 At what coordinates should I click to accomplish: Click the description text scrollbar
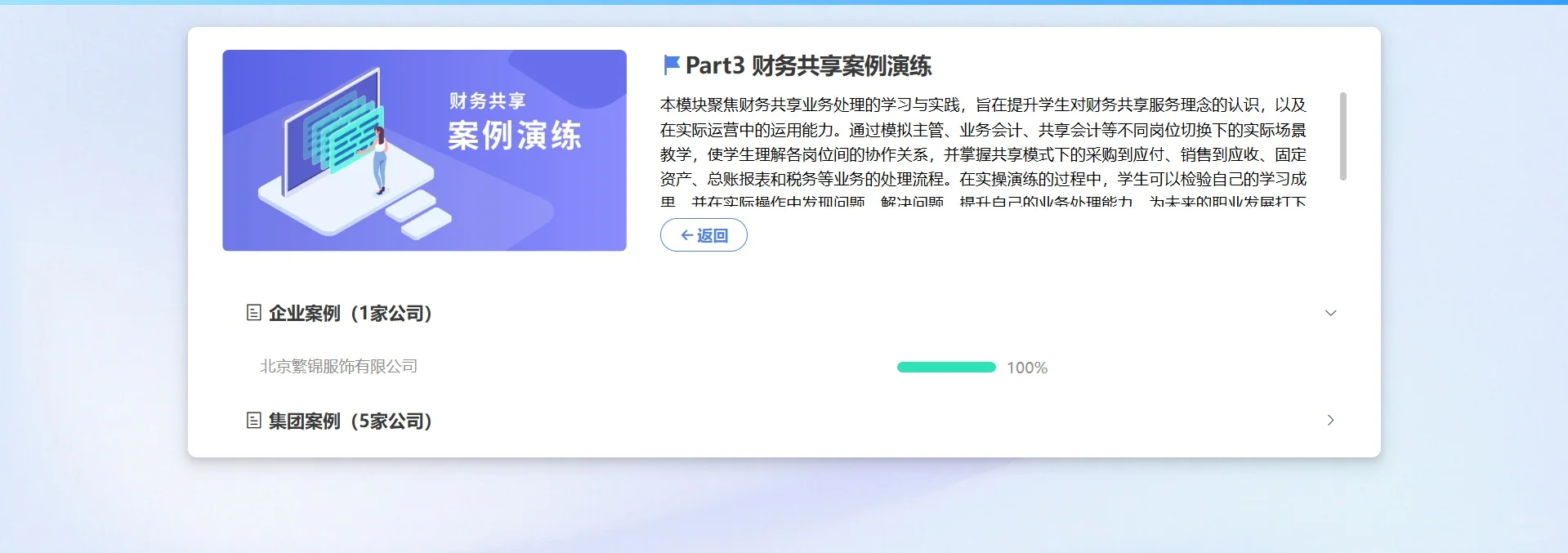pos(1342,136)
